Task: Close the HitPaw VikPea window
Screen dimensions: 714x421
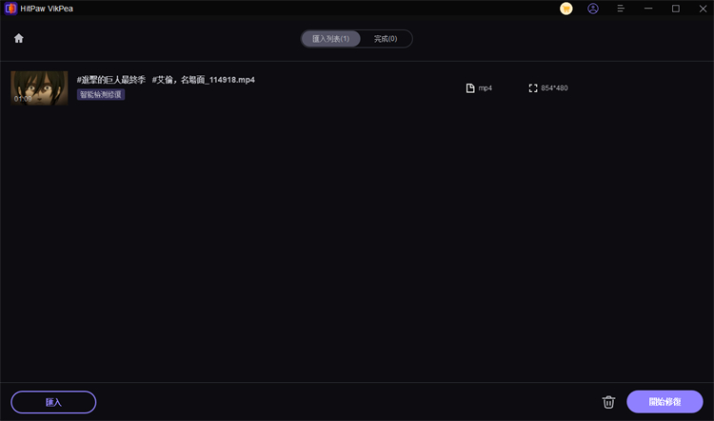Action: (704, 9)
